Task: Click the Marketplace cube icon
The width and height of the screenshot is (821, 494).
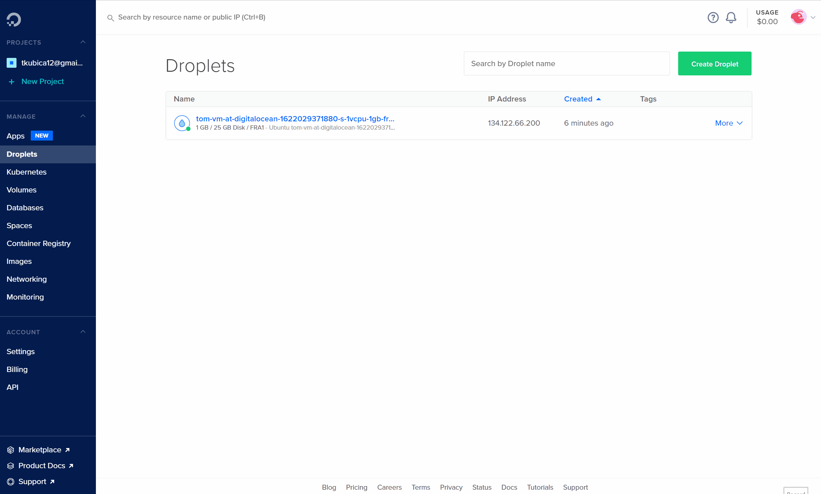Action: point(11,450)
